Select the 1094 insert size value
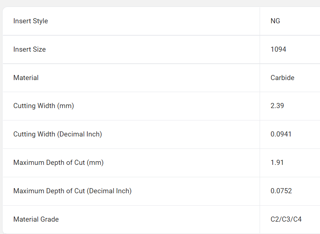This screenshot has width=320, height=234. coord(279,49)
